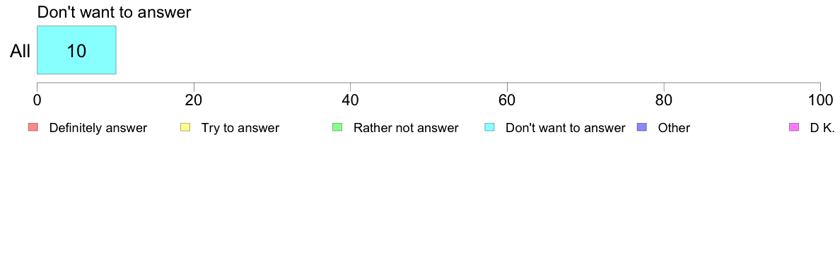Screen dimensions: 840x260
Task: Click the 0 axis tick label
Action: (x=37, y=100)
